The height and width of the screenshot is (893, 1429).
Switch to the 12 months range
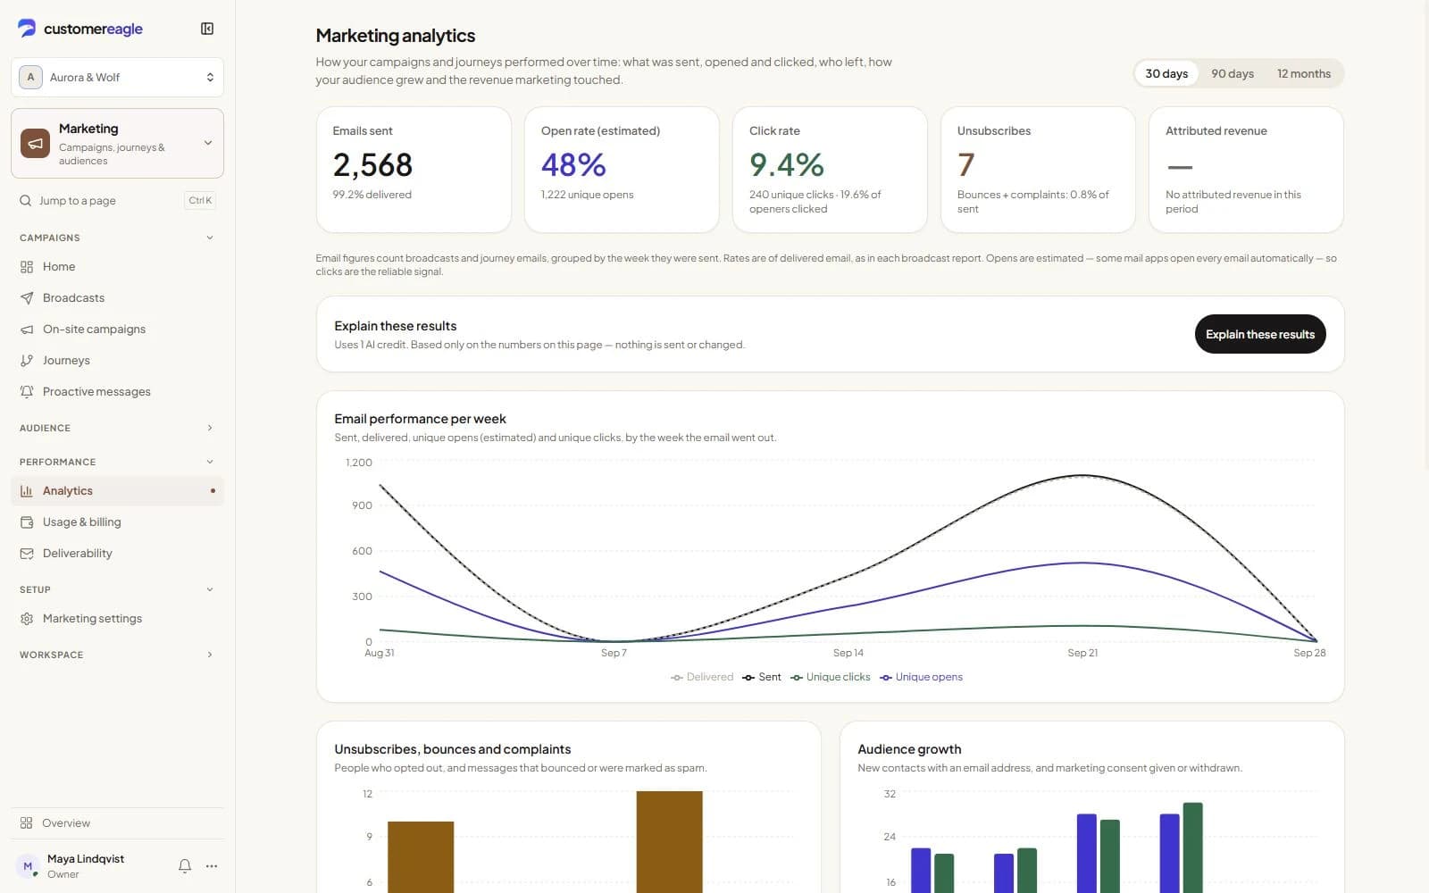click(x=1304, y=74)
